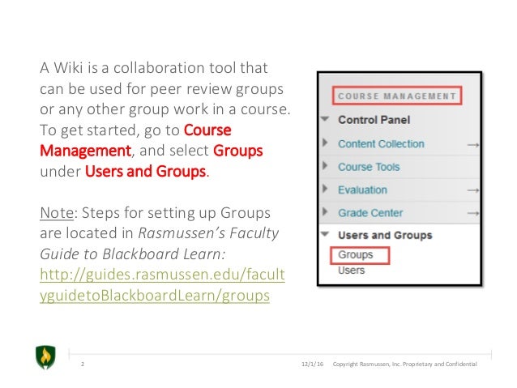Click the arrow icon beside Evaluation
This screenshot has width=517, height=388.
pos(473,190)
